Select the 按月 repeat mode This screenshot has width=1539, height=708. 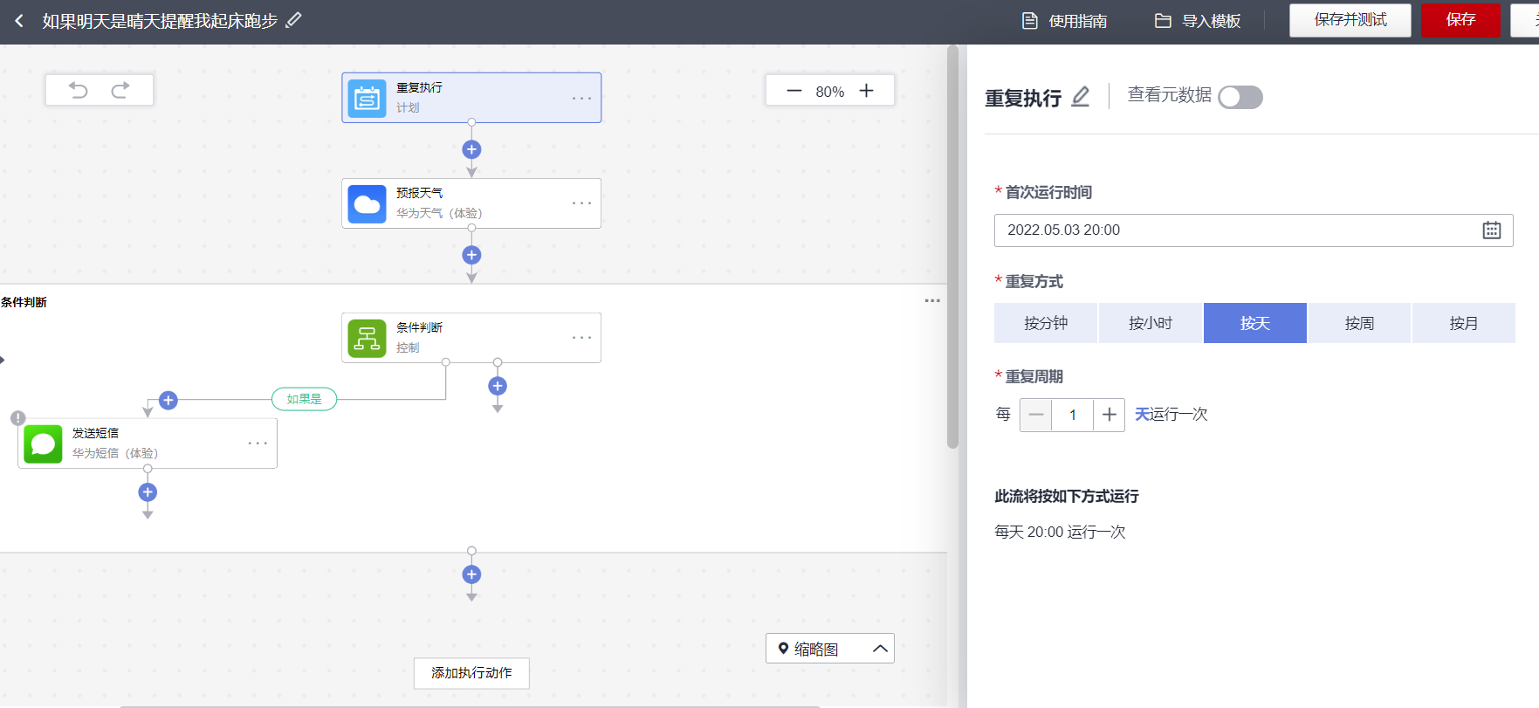[x=1464, y=323]
